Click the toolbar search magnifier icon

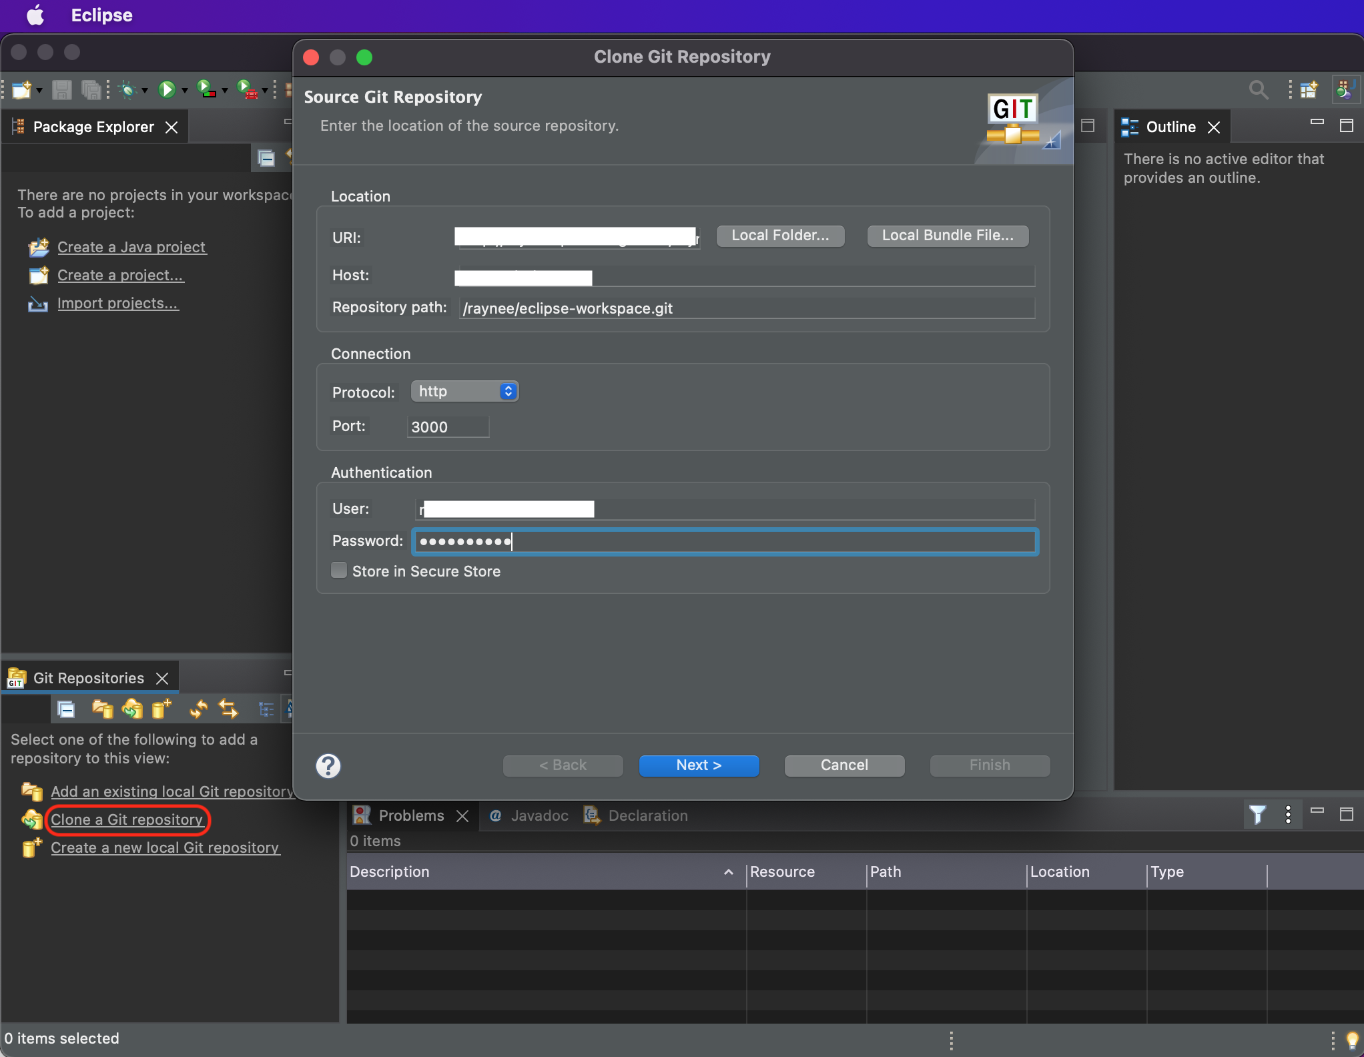(x=1258, y=89)
